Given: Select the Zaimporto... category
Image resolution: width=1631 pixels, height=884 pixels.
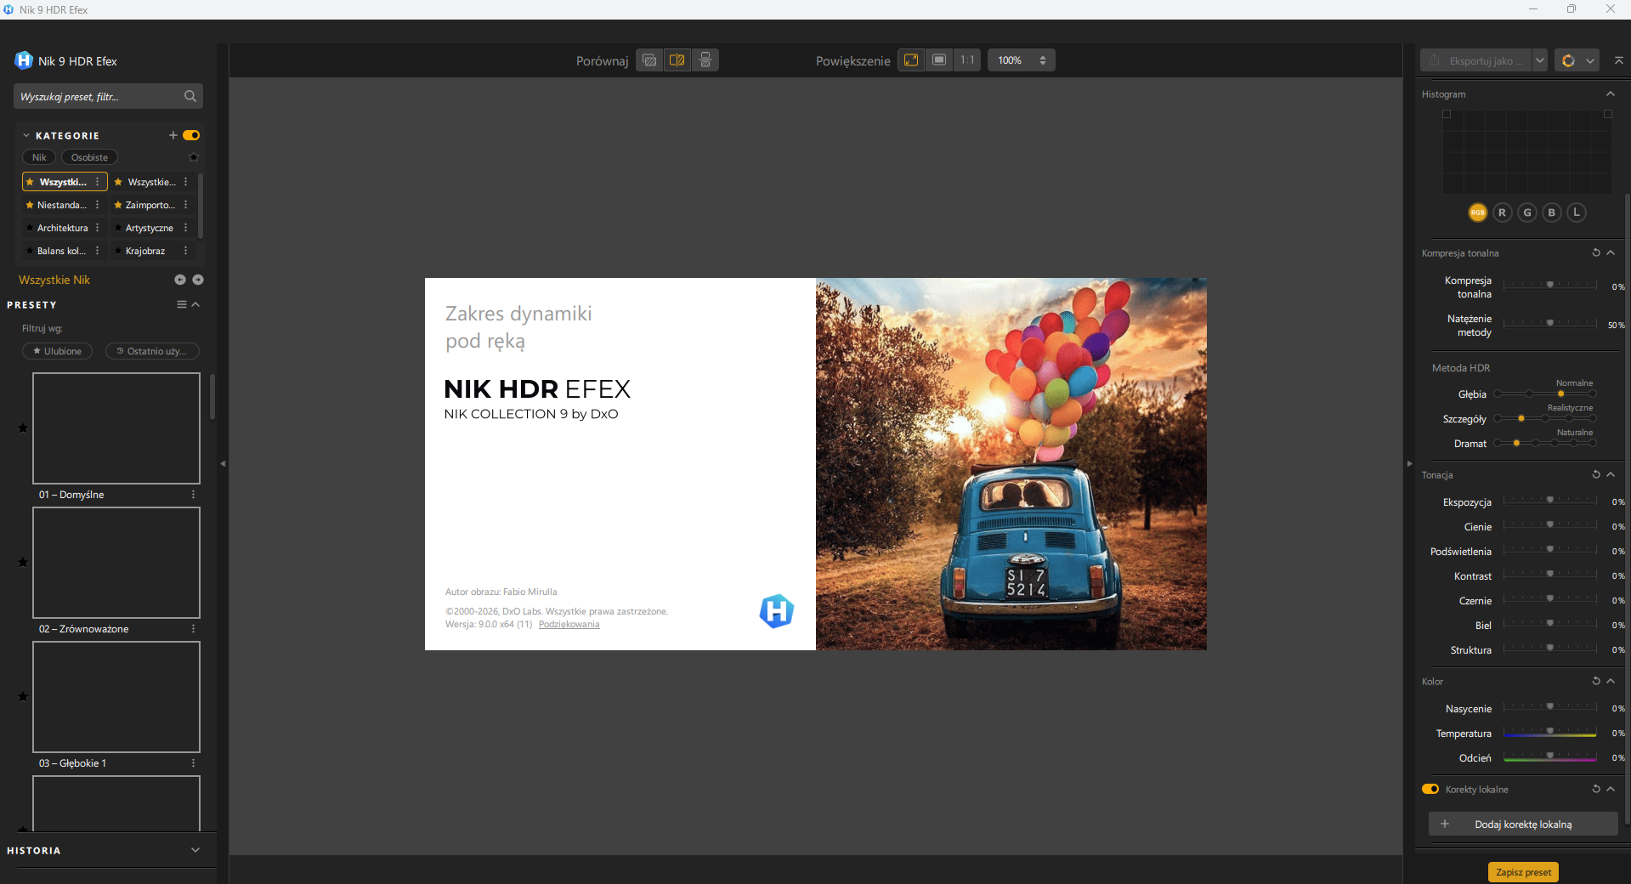Looking at the screenshot, I should pyautogui.click(x=150, y=205).
